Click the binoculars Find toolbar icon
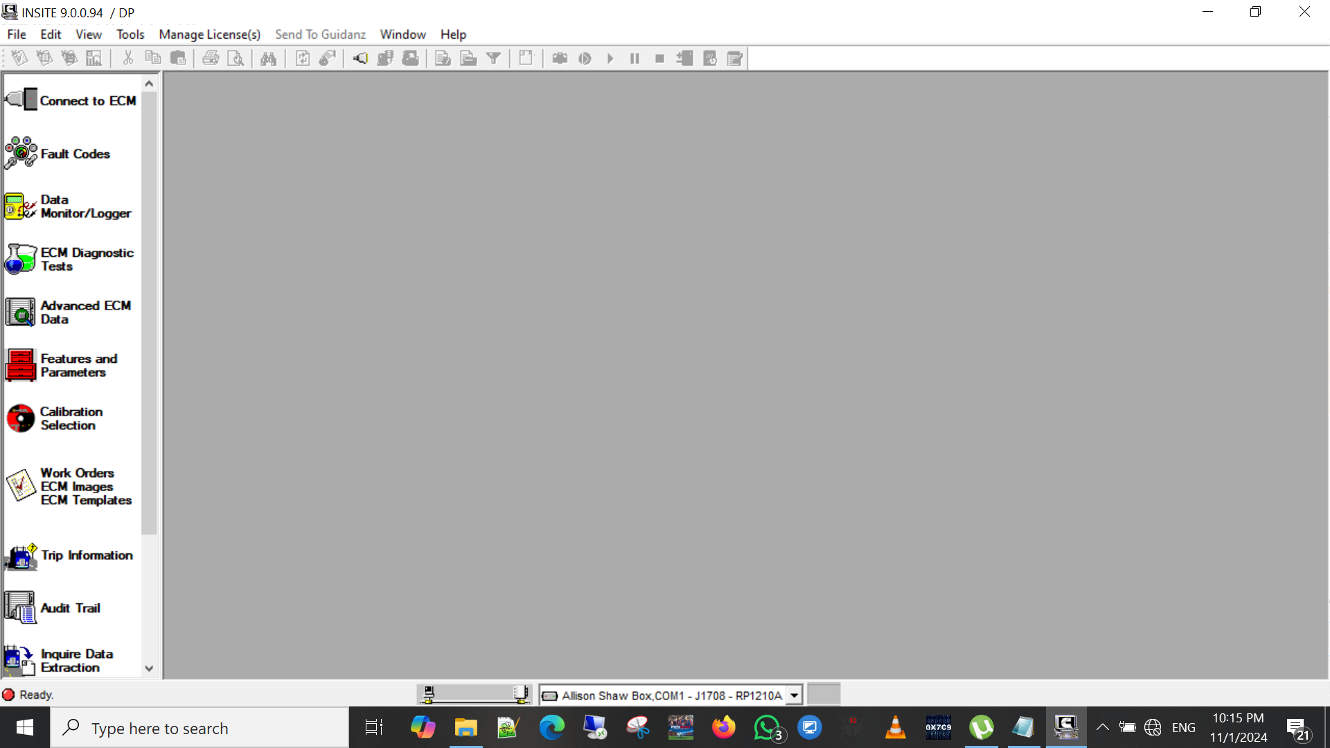 coord(269,59)
